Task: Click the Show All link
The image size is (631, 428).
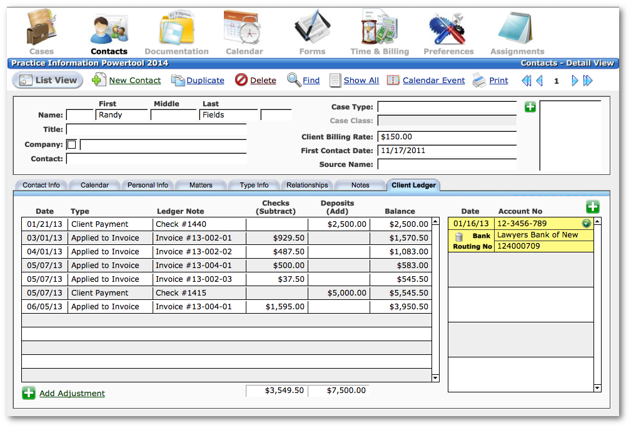Action: (x=361, y=81)
